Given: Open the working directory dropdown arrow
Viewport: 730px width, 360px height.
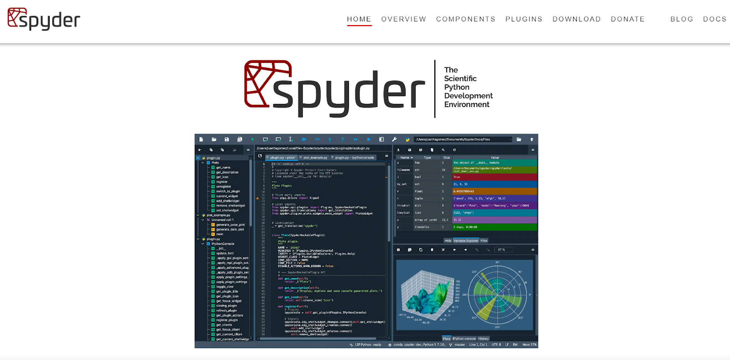Looking at the screenshot, I should tap(510, 139).
